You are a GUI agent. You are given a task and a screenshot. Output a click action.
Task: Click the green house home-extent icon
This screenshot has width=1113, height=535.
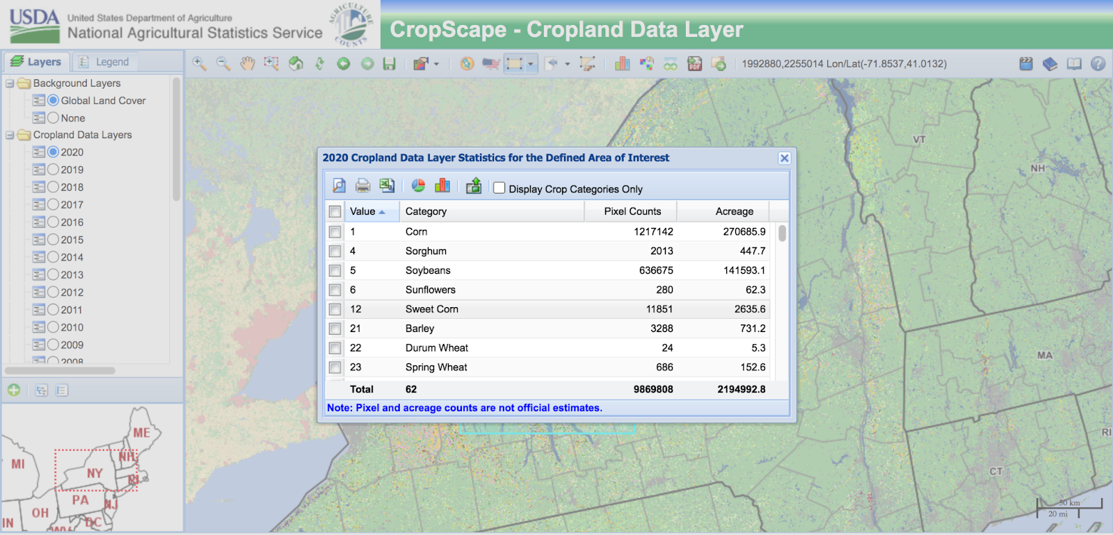click(x=296, y=64)
